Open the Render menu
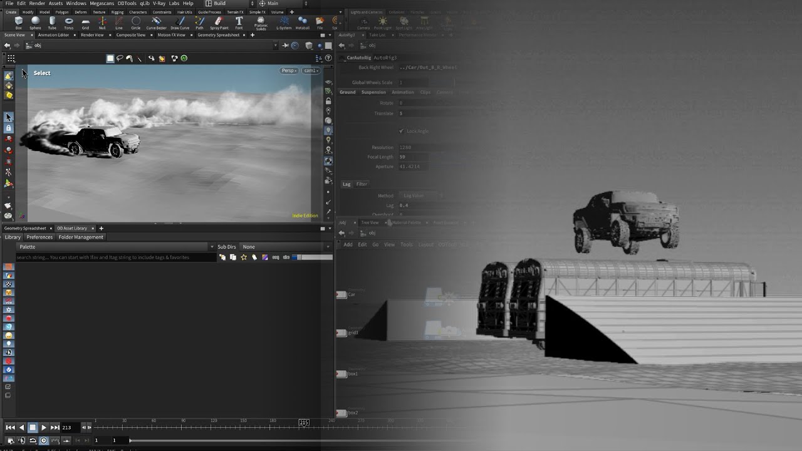Screen dimensions: 802x451 pos(37,3)
